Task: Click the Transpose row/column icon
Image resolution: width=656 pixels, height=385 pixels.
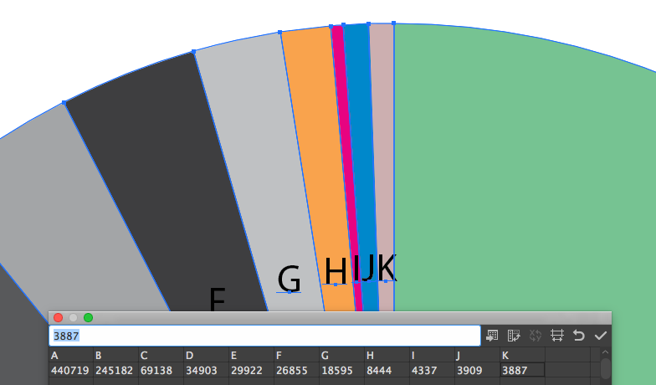Action: tap(514, 335)
